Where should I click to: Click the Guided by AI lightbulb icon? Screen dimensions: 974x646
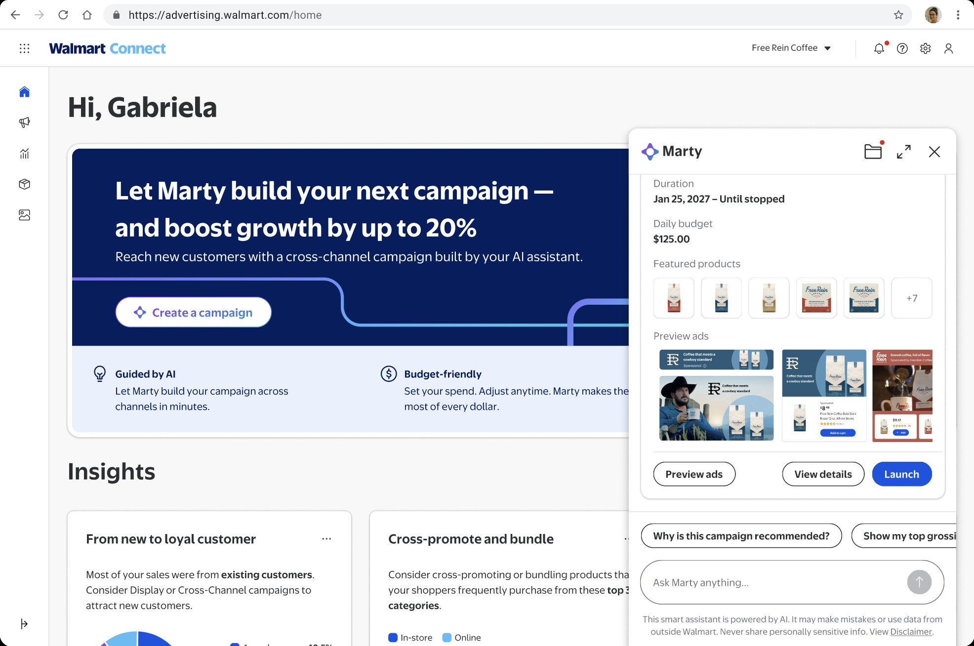pyautogui.click(x=100, y=374)
